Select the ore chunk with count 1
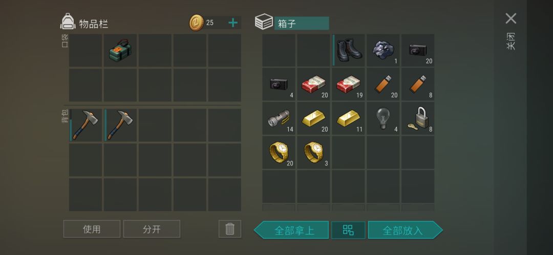The image size is (553, 255). [383, 50]
